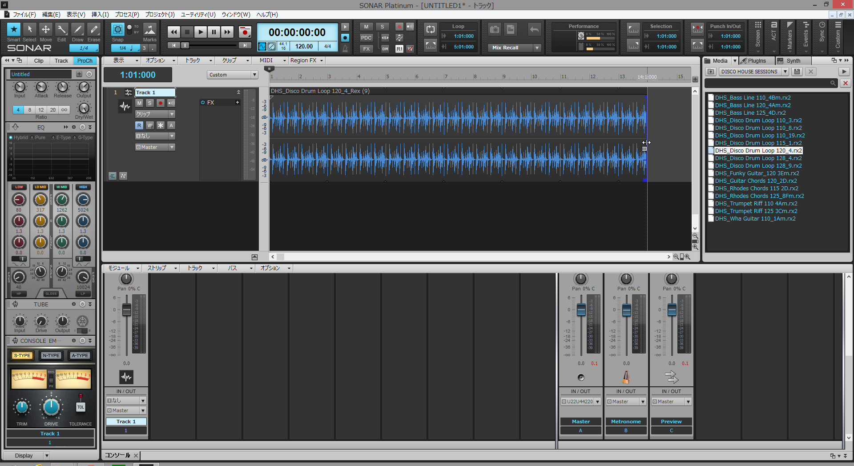Activate the Move tool
The width and height of the screenshot is (854, 466).
46,29
